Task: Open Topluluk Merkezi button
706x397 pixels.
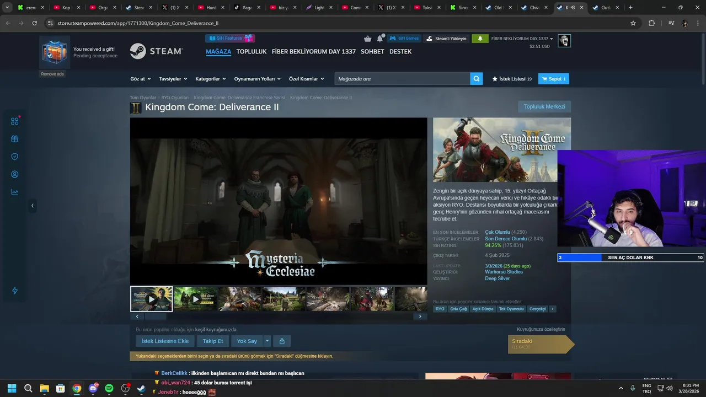Action: tap(544, 106)
